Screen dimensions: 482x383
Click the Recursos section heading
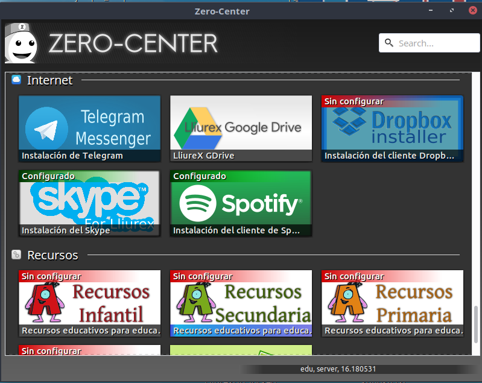[52, 255]
